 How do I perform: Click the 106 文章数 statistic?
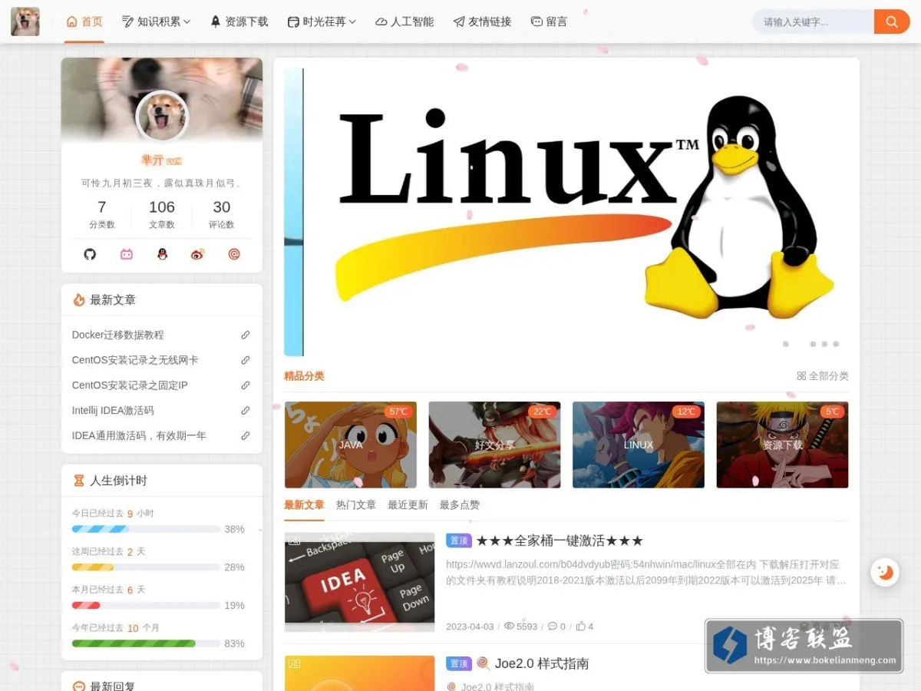pos(162,214)
